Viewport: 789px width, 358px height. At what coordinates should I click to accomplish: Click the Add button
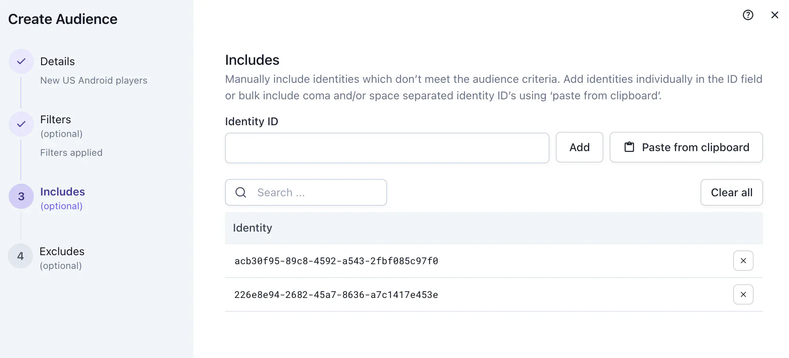point(579,147)
